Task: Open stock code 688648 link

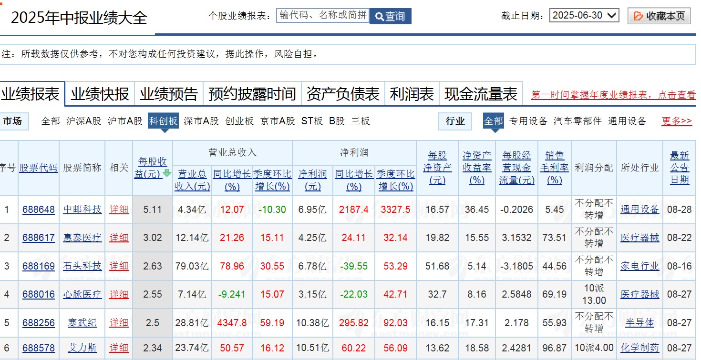Action: pos(39,210)
